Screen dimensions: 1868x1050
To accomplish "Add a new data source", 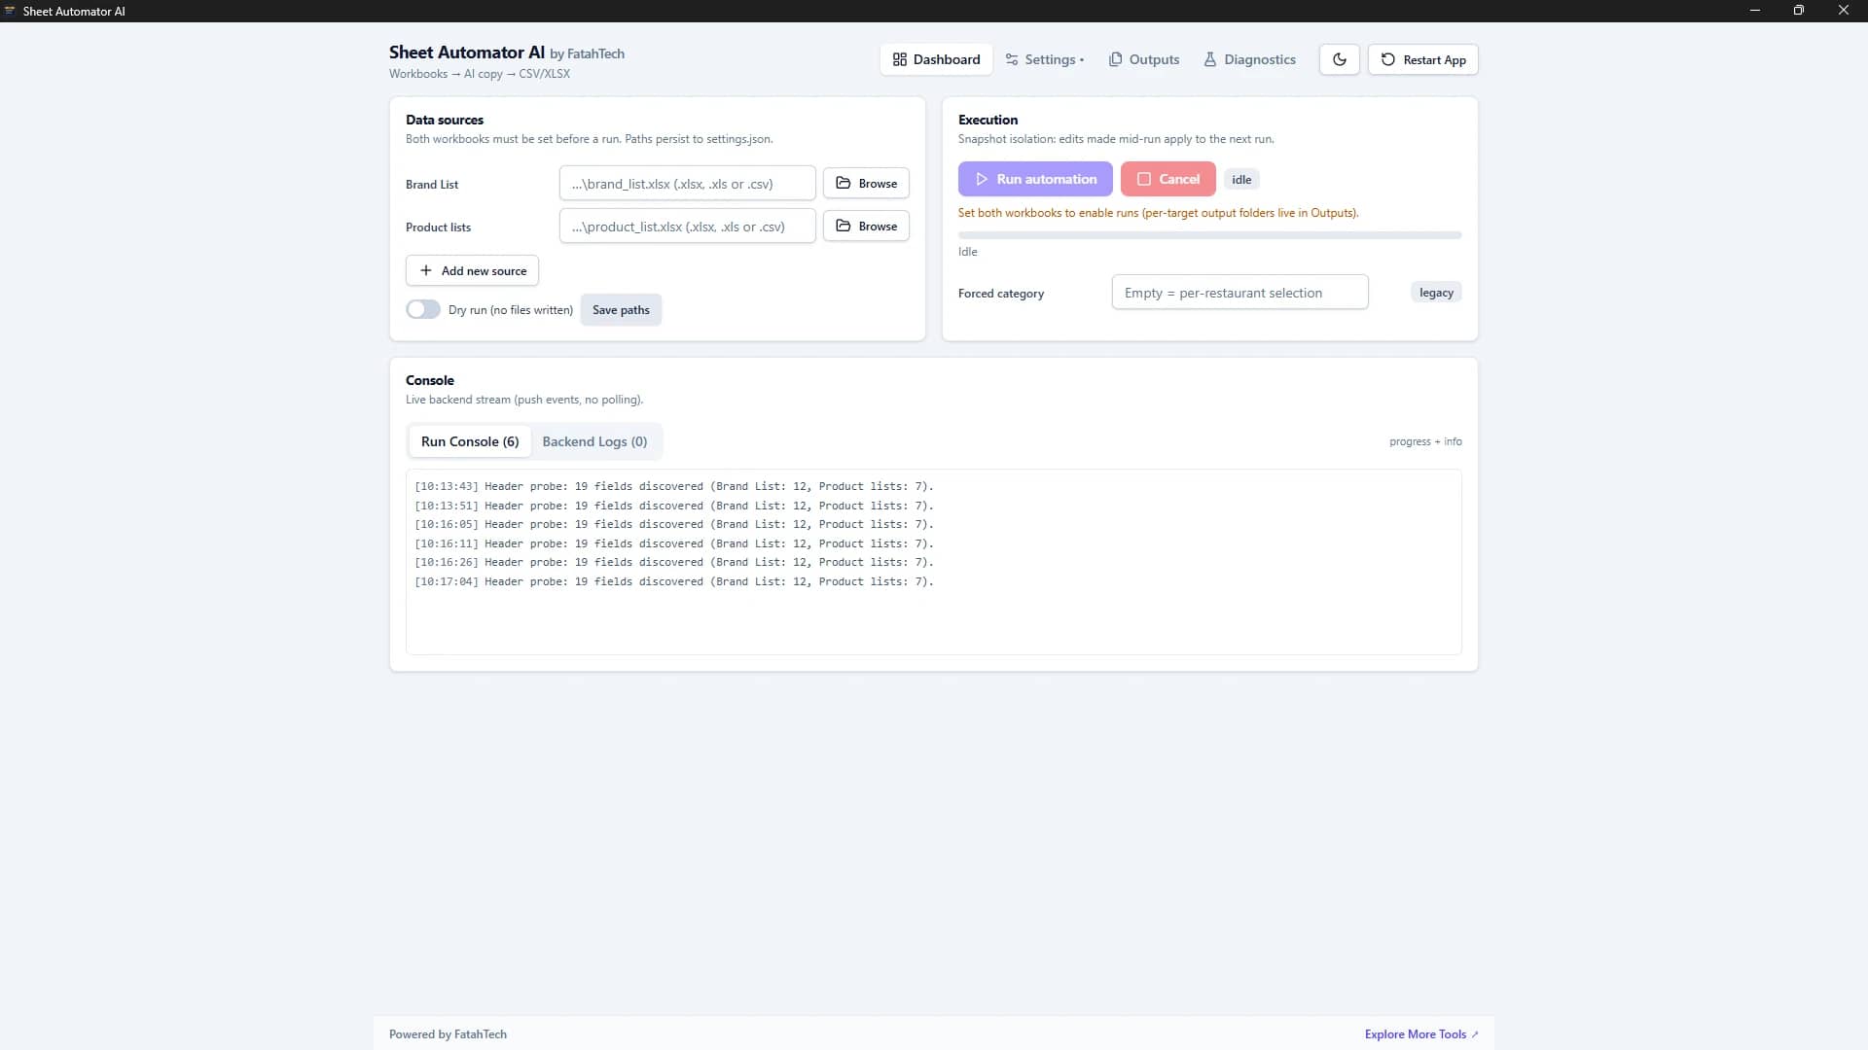I will click(x=472, y=270).
